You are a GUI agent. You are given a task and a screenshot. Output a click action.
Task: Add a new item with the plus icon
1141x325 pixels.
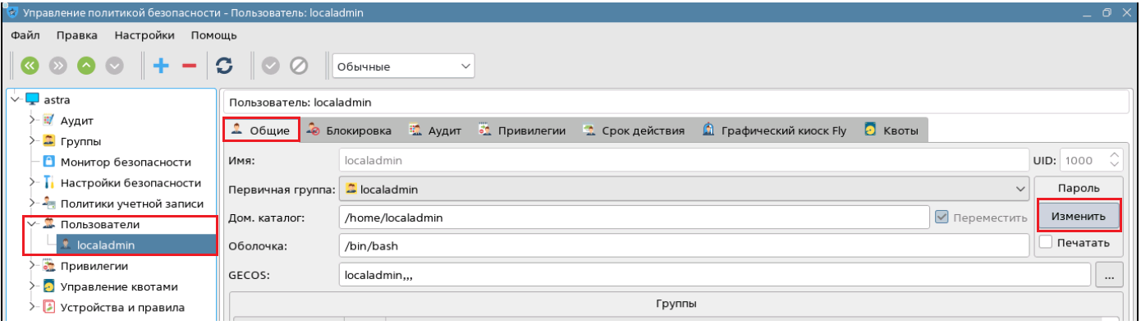click(161, 66)
